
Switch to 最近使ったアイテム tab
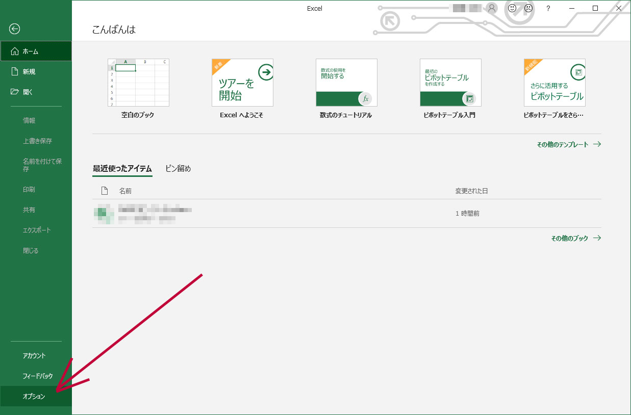122,169
